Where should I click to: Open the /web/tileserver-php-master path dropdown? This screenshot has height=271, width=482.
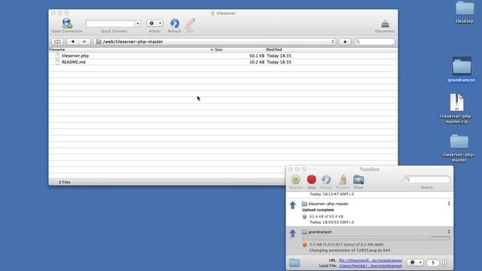[x=215, y=41]
